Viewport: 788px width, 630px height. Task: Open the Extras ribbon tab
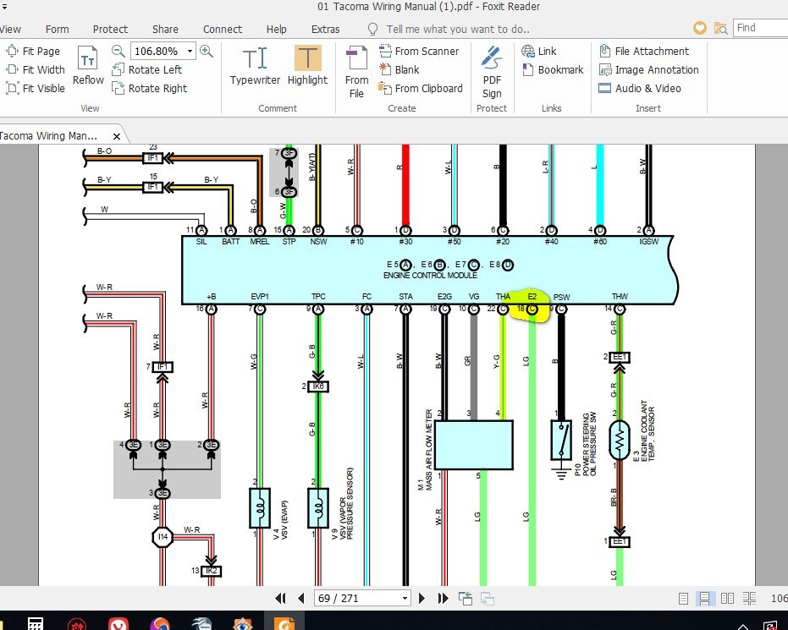tap(326, 29)
